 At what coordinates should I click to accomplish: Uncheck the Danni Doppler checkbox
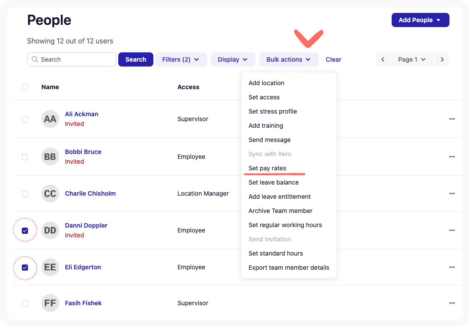click(25, 230)
